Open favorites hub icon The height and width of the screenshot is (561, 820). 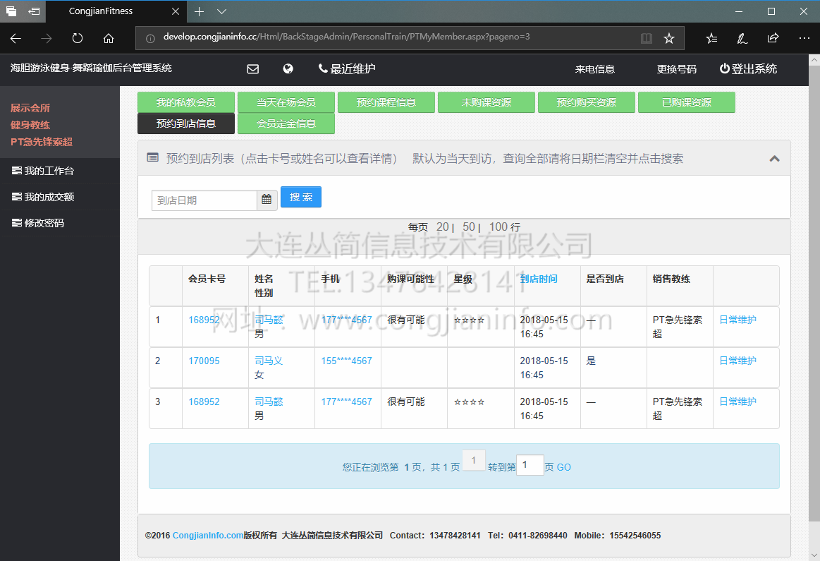tap(711, 38)
